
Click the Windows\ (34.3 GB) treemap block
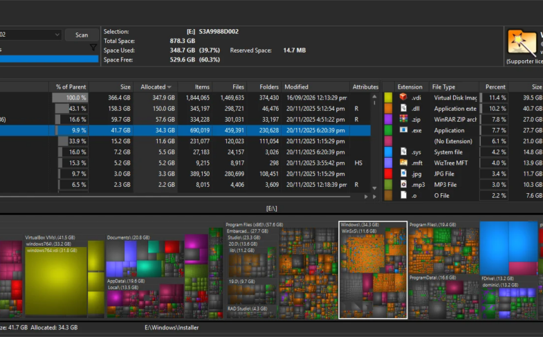point(373,270)
